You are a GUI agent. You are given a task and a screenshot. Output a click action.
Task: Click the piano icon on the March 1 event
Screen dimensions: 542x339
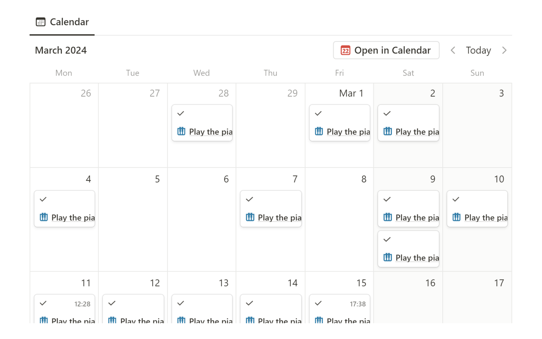(x=318, y=131)
